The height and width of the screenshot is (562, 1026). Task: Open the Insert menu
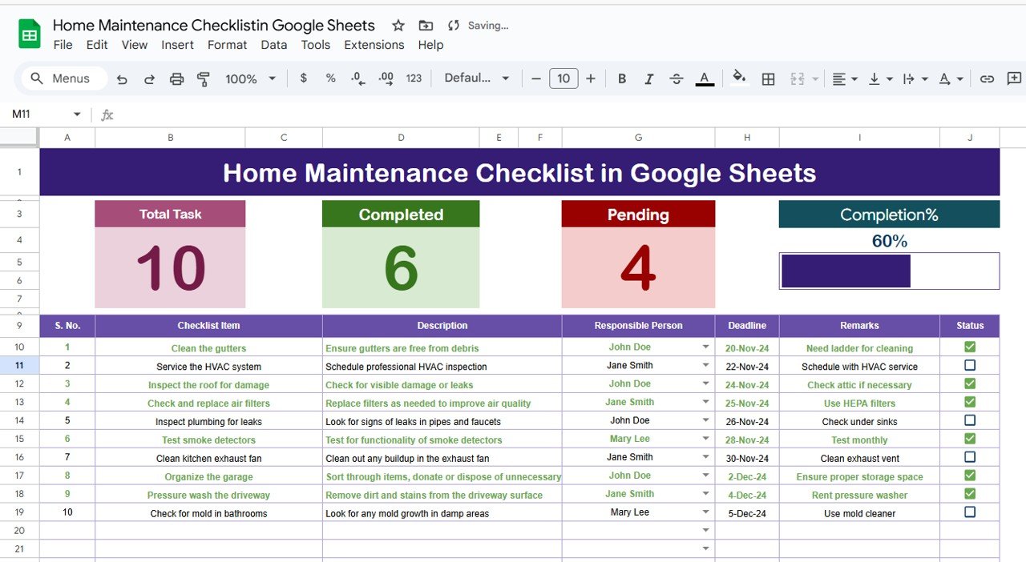click(x=177, y=45)
